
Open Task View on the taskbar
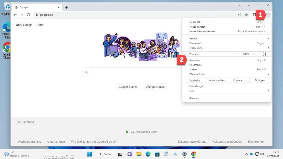120,154
